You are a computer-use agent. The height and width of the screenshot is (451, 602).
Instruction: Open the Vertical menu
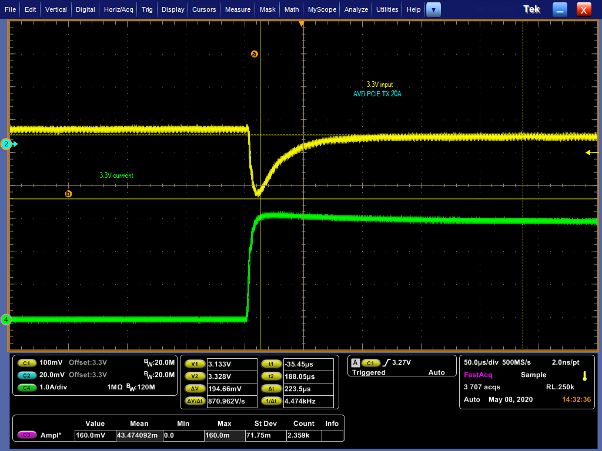click(56, 9)
